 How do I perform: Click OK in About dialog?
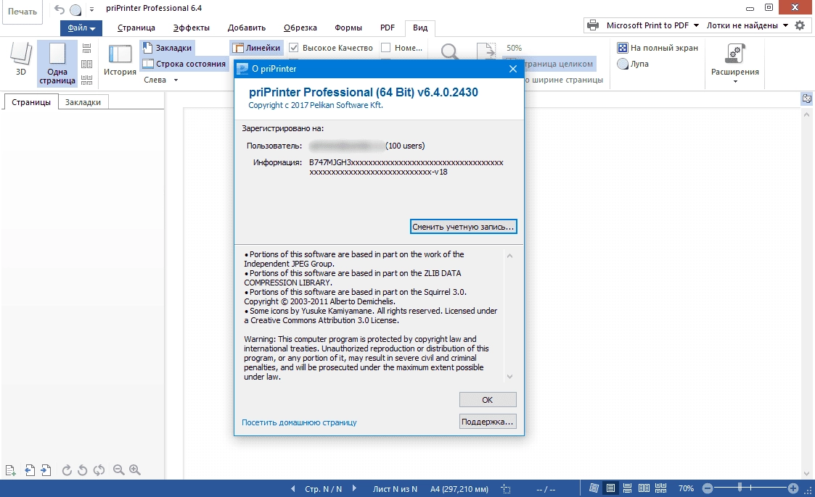[488, 400]
